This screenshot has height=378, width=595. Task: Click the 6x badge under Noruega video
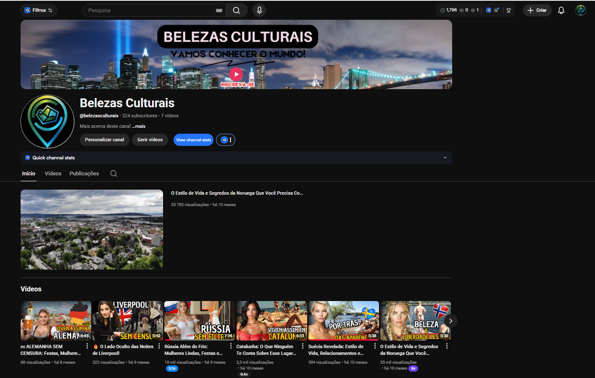[x=413, y=368]
